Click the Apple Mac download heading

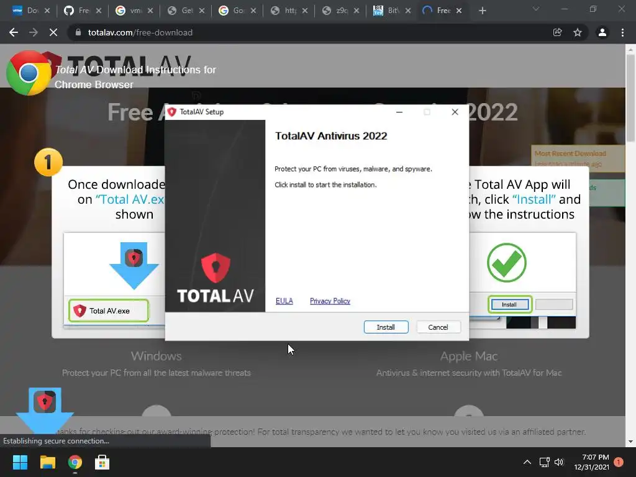(x=469, y=356)
